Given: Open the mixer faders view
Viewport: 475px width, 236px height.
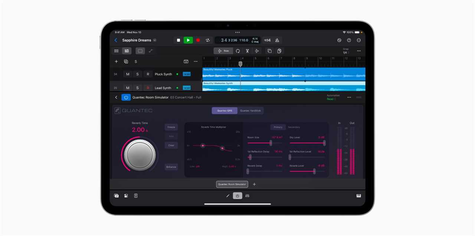Looking at the screenshot, I should point(247,196).
